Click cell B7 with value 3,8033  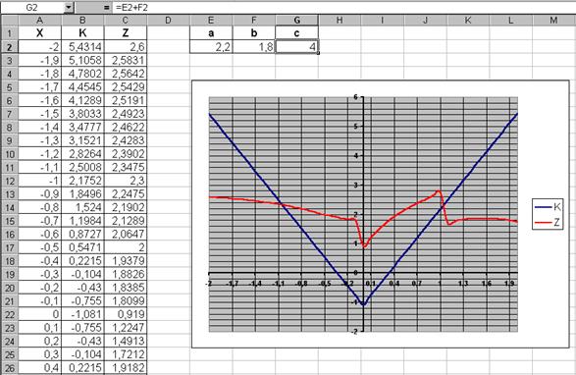click(82, 114)
